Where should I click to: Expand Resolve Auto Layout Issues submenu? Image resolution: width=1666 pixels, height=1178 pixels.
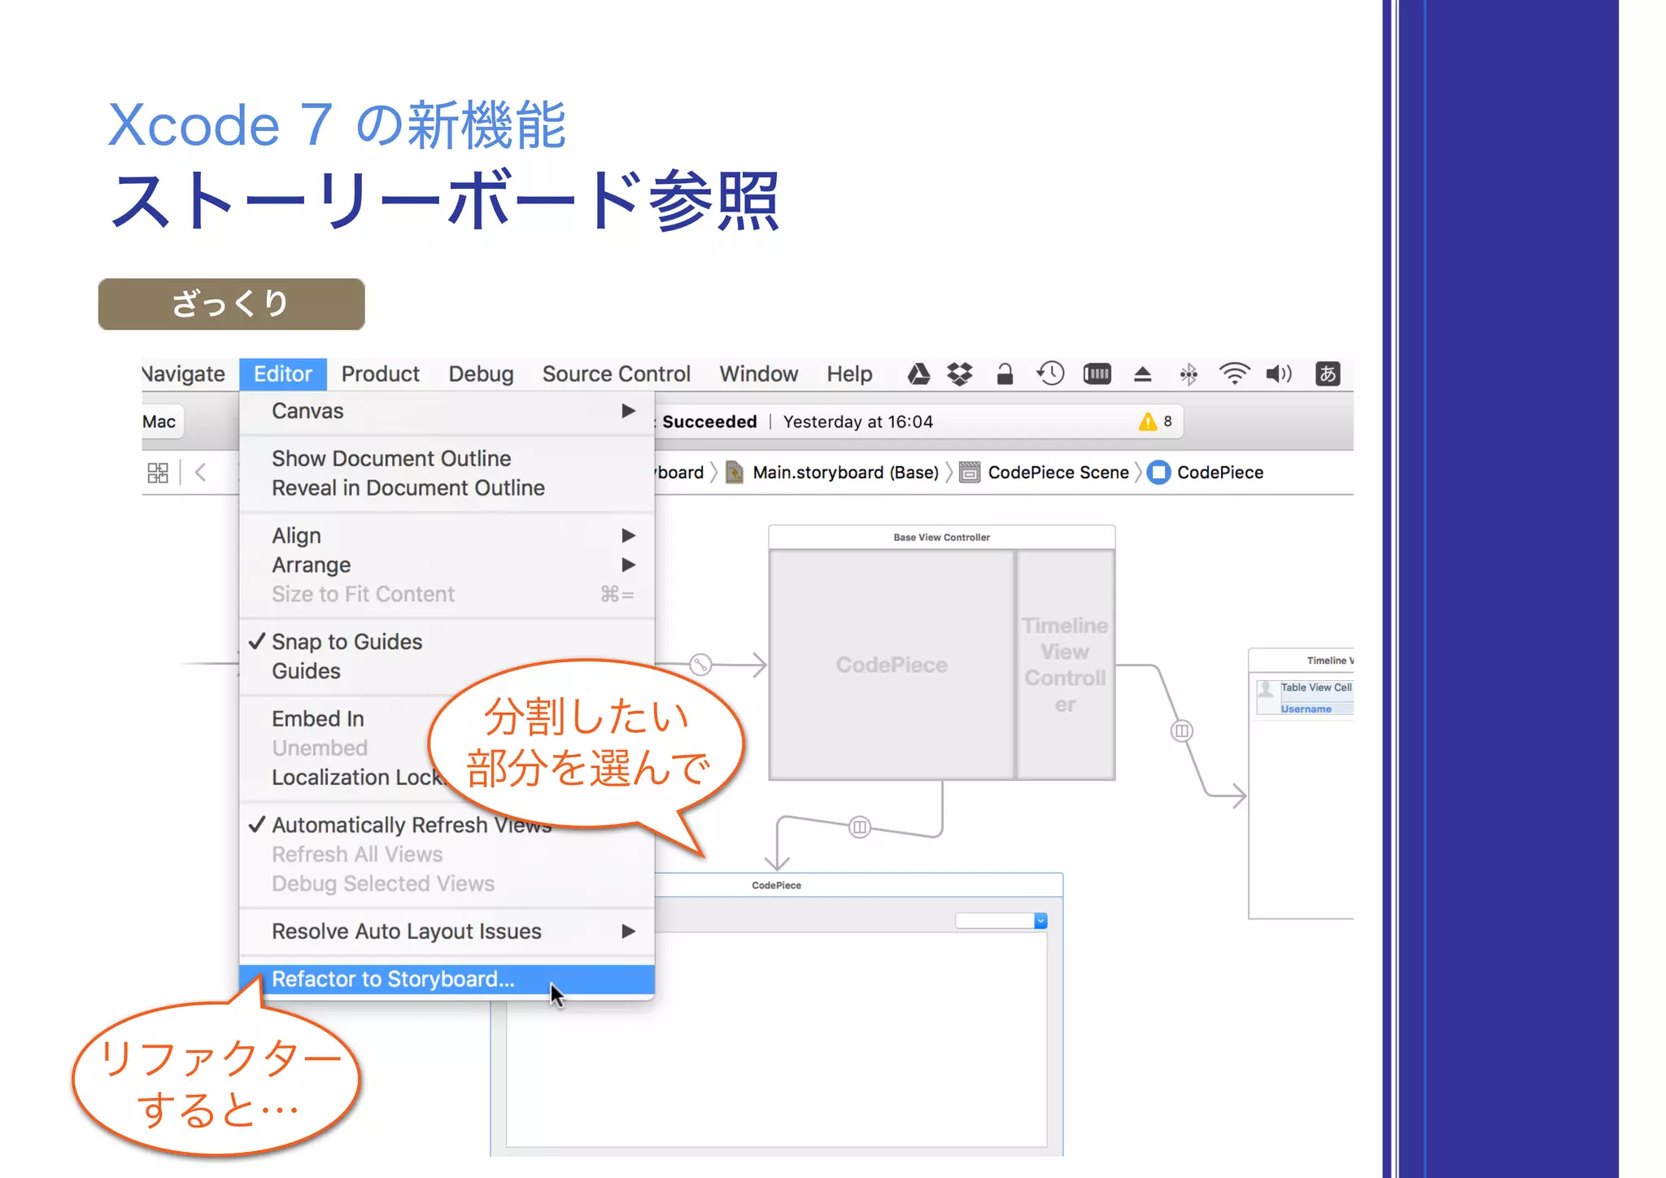click(447, 931)
